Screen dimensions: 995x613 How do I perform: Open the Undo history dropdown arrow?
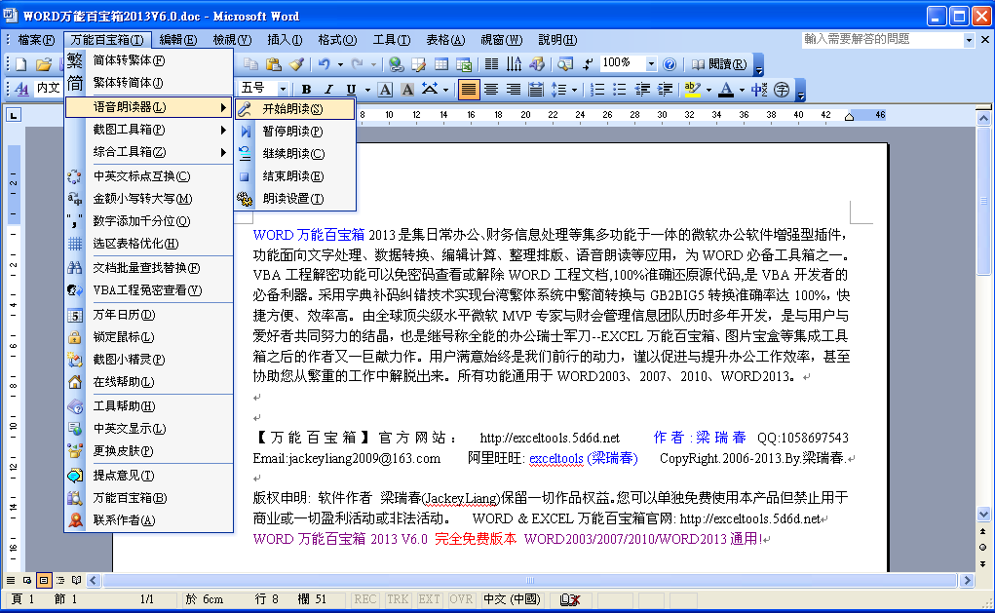point(340,64)
